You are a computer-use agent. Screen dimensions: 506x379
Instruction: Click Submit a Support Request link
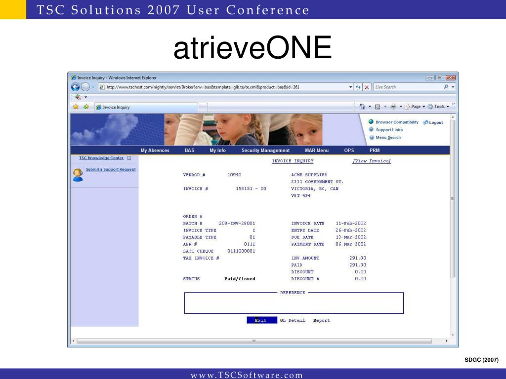111,170
